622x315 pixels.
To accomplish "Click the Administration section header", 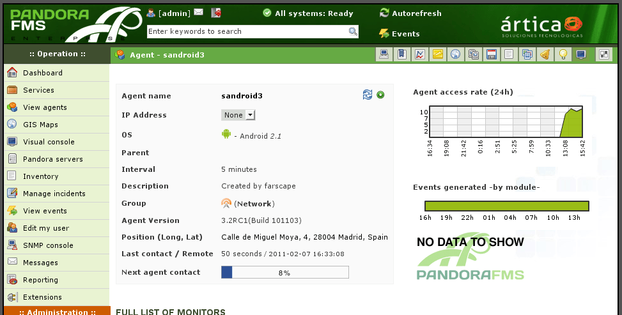I will (x=57, y=311).
